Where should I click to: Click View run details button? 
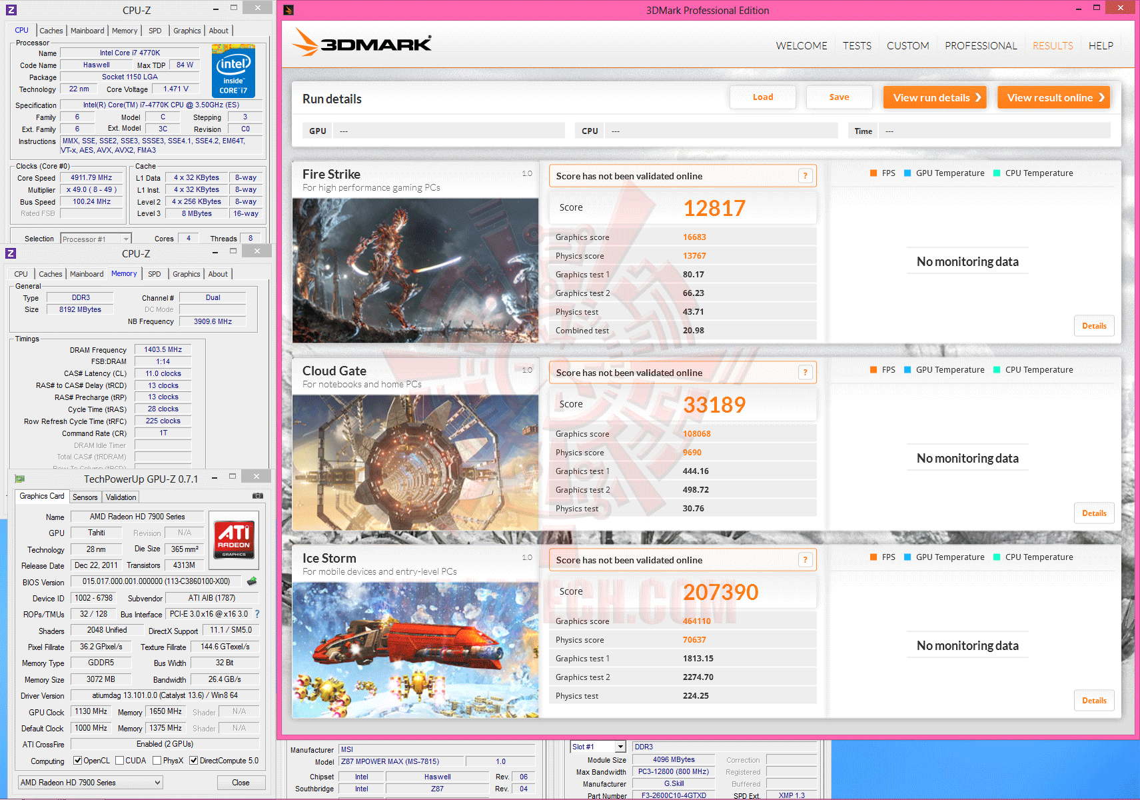coord(935,97)
